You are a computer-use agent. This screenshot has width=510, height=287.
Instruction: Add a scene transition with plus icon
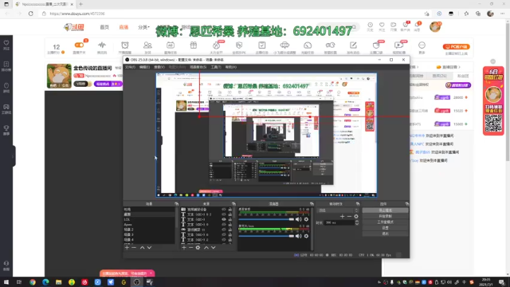tap(342, 216)
